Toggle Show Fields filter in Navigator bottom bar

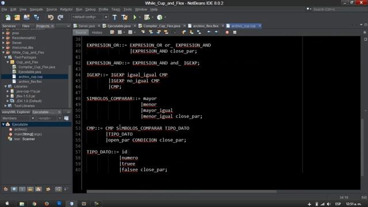[14, 189]
